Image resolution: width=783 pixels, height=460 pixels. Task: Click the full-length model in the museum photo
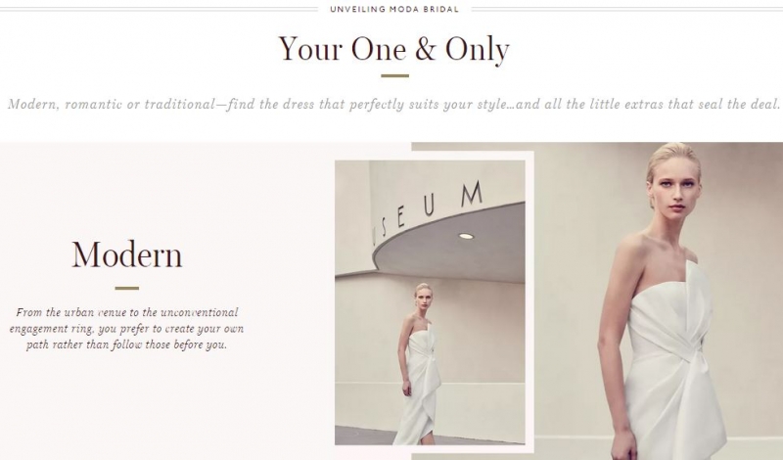click(419, 363)
